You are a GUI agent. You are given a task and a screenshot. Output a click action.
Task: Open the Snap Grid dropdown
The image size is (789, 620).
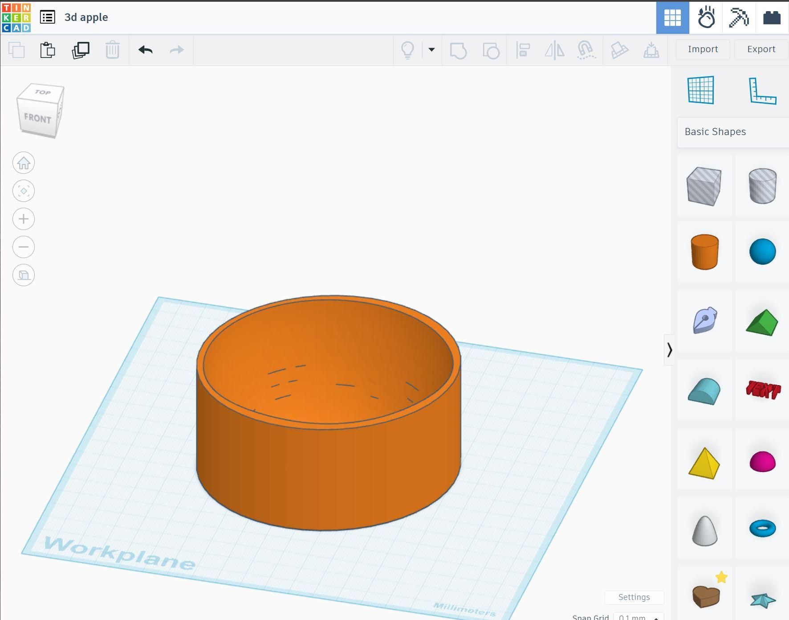tap(638, 617)
